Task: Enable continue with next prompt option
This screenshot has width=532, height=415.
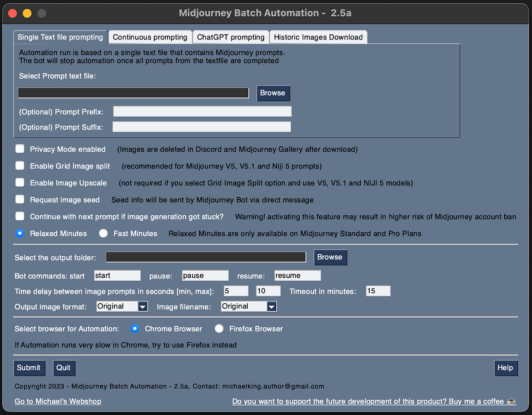Action: click(20, 216)
